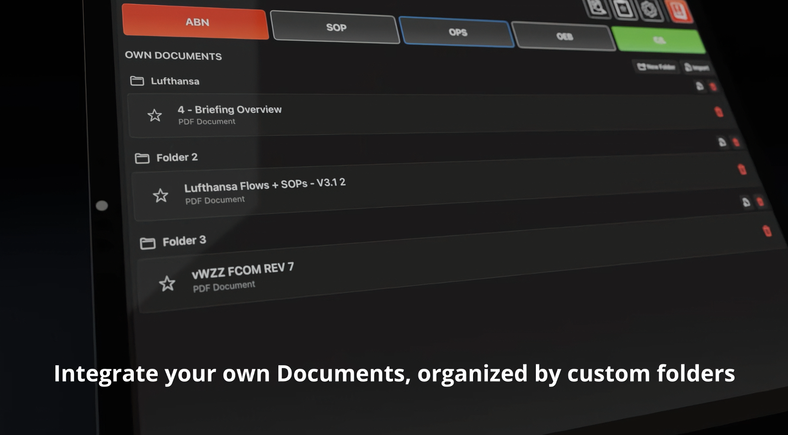
Task: Toggle favorite star for vWZZ FCOM REV 7
Action: pos(167,284)
